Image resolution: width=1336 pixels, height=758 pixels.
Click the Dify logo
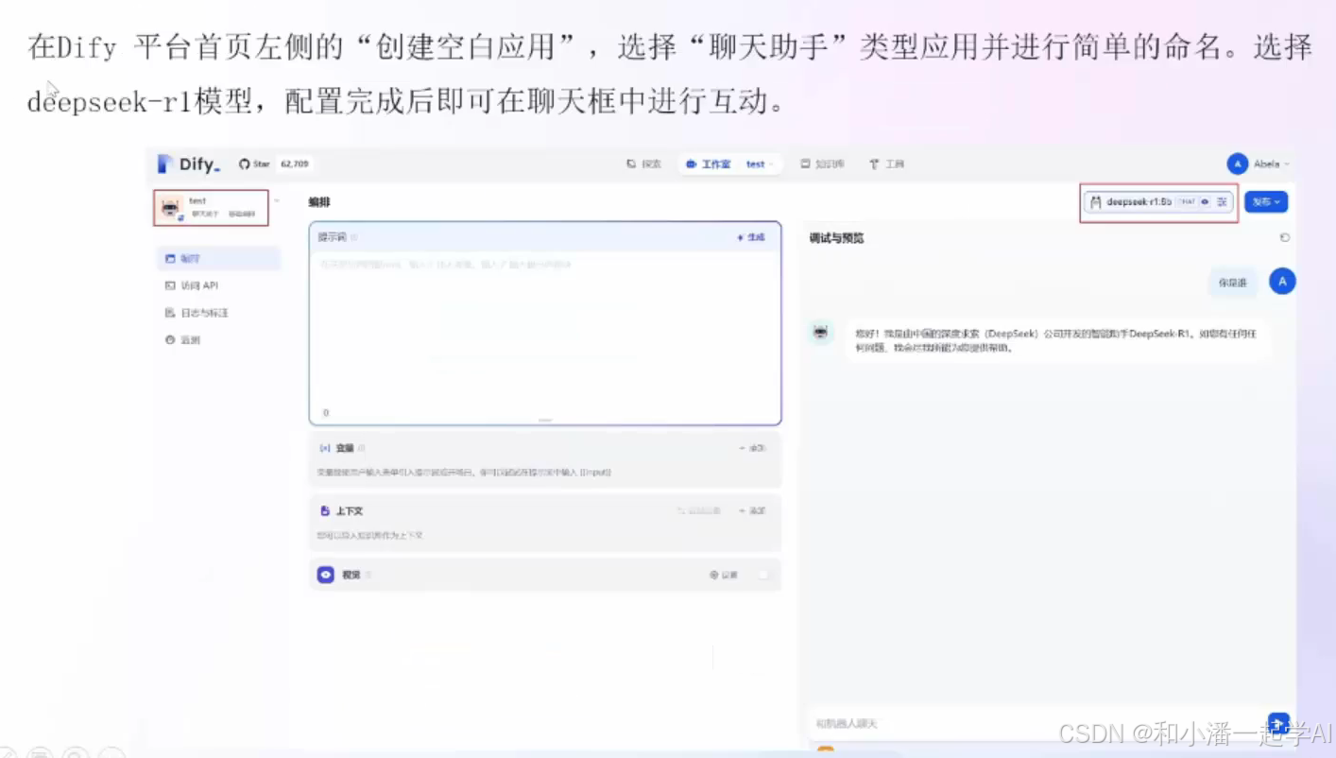click(x=189, y=164)
